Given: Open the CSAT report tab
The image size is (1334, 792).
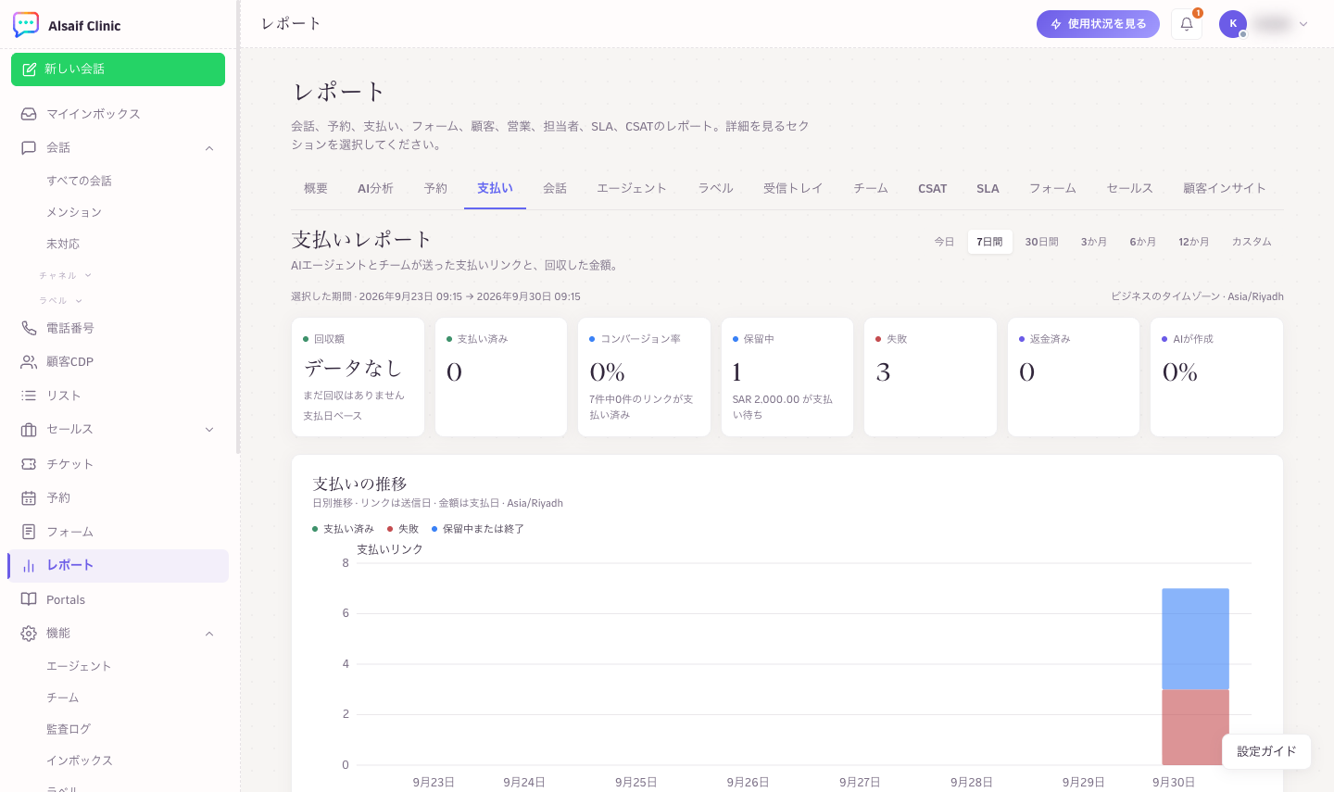Looking at the screenshot, I should pyautogui.click(x=933, y=188).
